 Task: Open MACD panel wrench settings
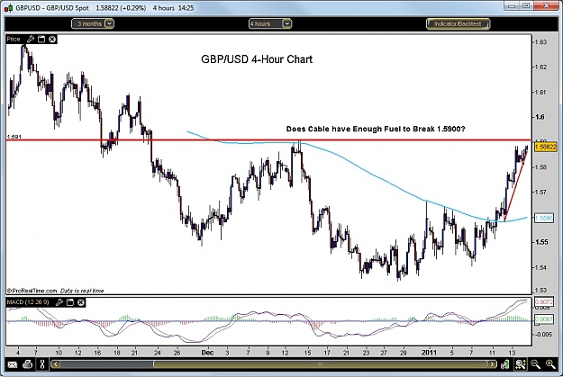coord(59,302)
